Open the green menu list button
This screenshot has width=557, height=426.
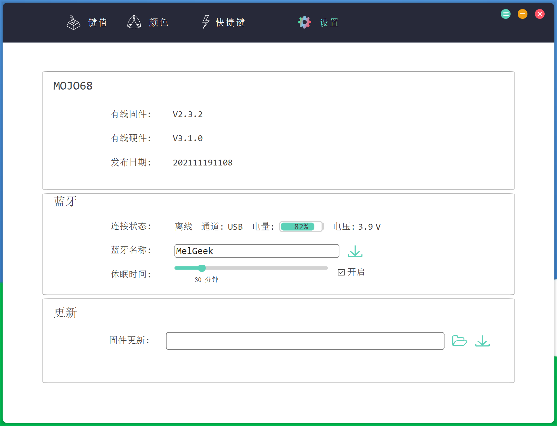[x=506, y=14]
